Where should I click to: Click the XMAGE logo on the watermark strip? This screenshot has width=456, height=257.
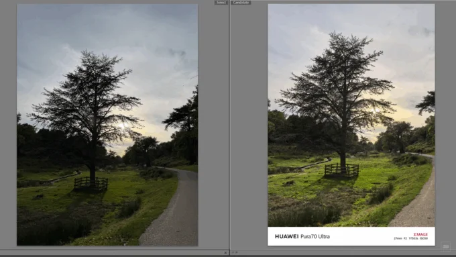click(420, 234)
